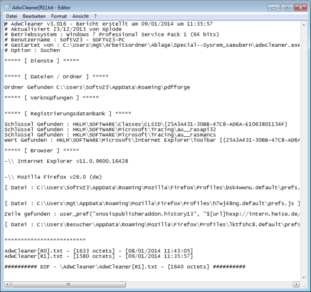The width and height of the screenshot is (311, 292).
Task: Click the Notepad icon in title bar
Action: point(7,7)
